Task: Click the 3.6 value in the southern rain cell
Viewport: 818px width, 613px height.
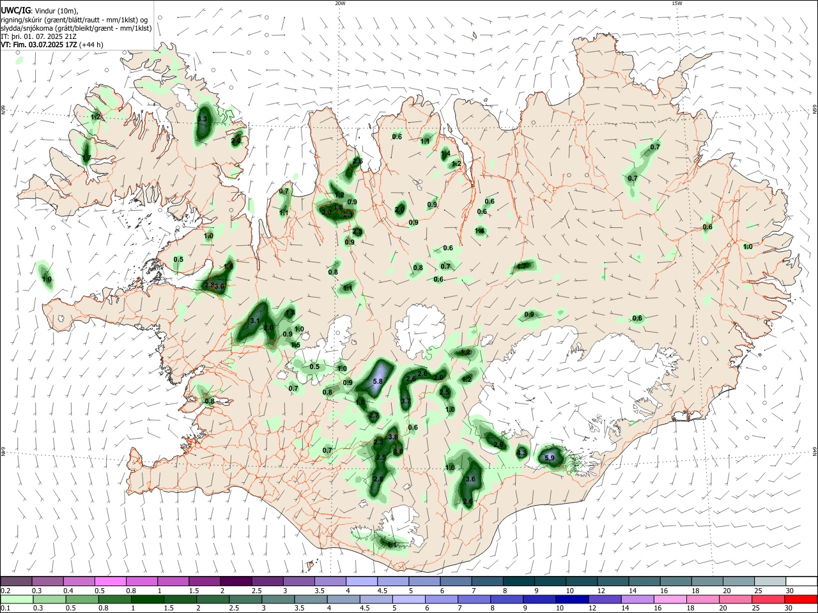Action: click(471, 479)
